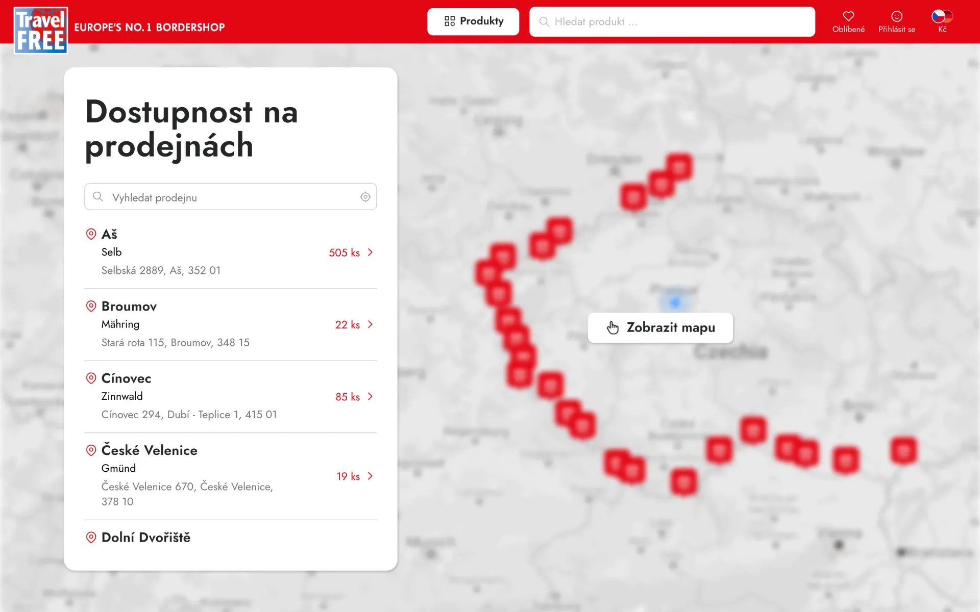Screen dimensions: 980x612
Task: Click the 19 ks stock count
Action: tap(348, 476)
